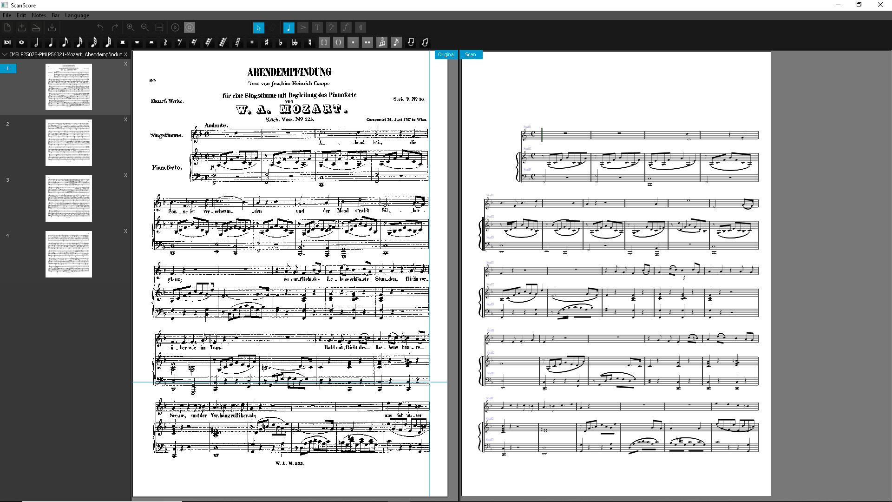Click the undo arrow
This screenshot has width=892, height=502.
(x=100, y=27)
